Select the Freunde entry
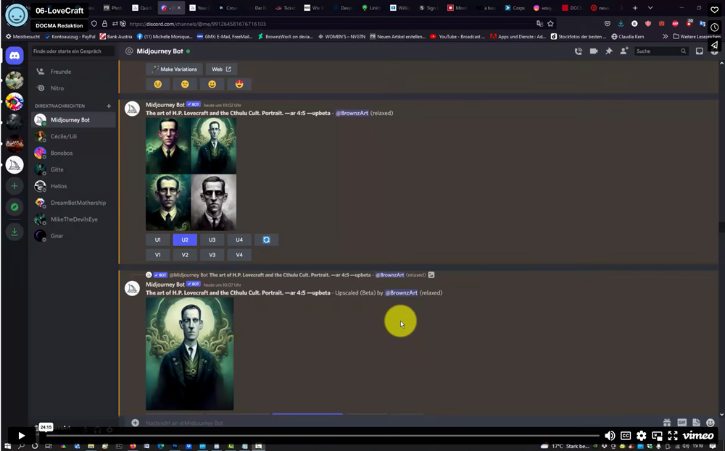 tap(73, 72)
